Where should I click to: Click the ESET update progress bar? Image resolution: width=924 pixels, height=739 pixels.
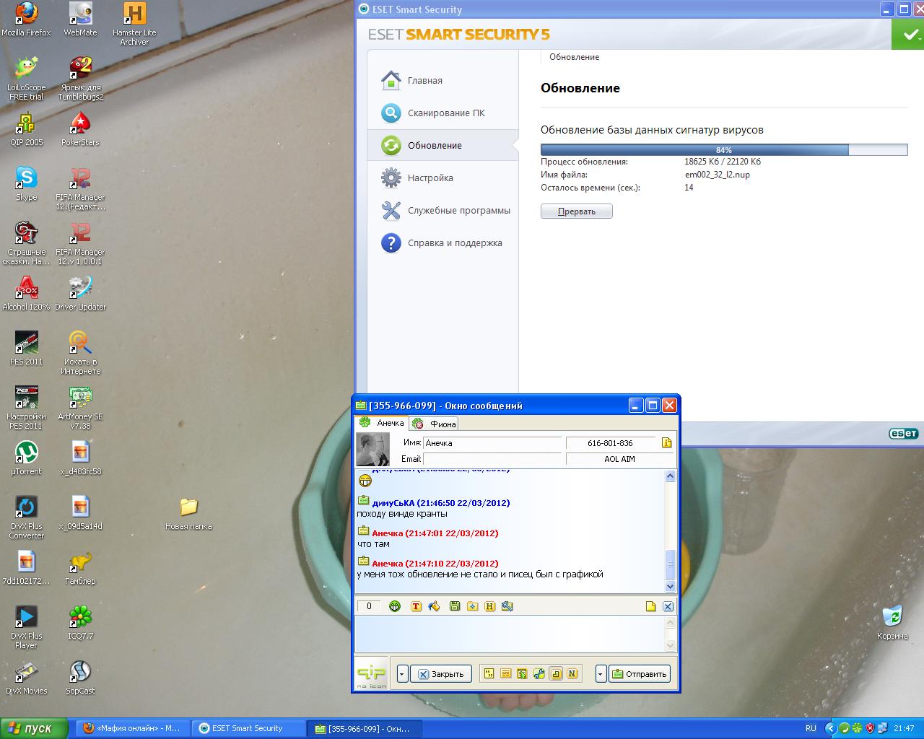tap(724, 150)
